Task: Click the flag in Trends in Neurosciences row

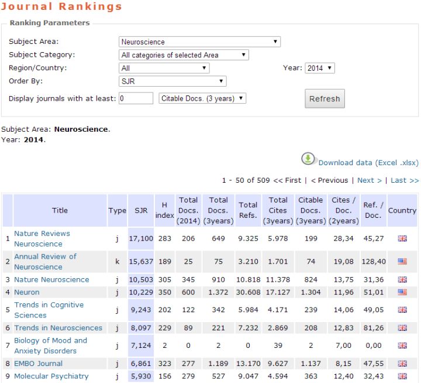Action: (402, 328)
